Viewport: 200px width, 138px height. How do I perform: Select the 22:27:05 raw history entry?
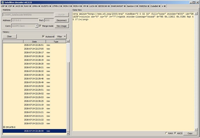[34, 49]
